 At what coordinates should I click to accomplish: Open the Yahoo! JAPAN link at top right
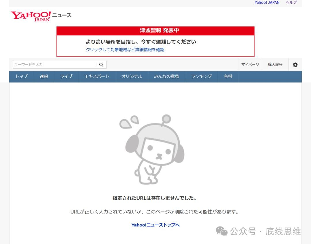click(267, 3)
